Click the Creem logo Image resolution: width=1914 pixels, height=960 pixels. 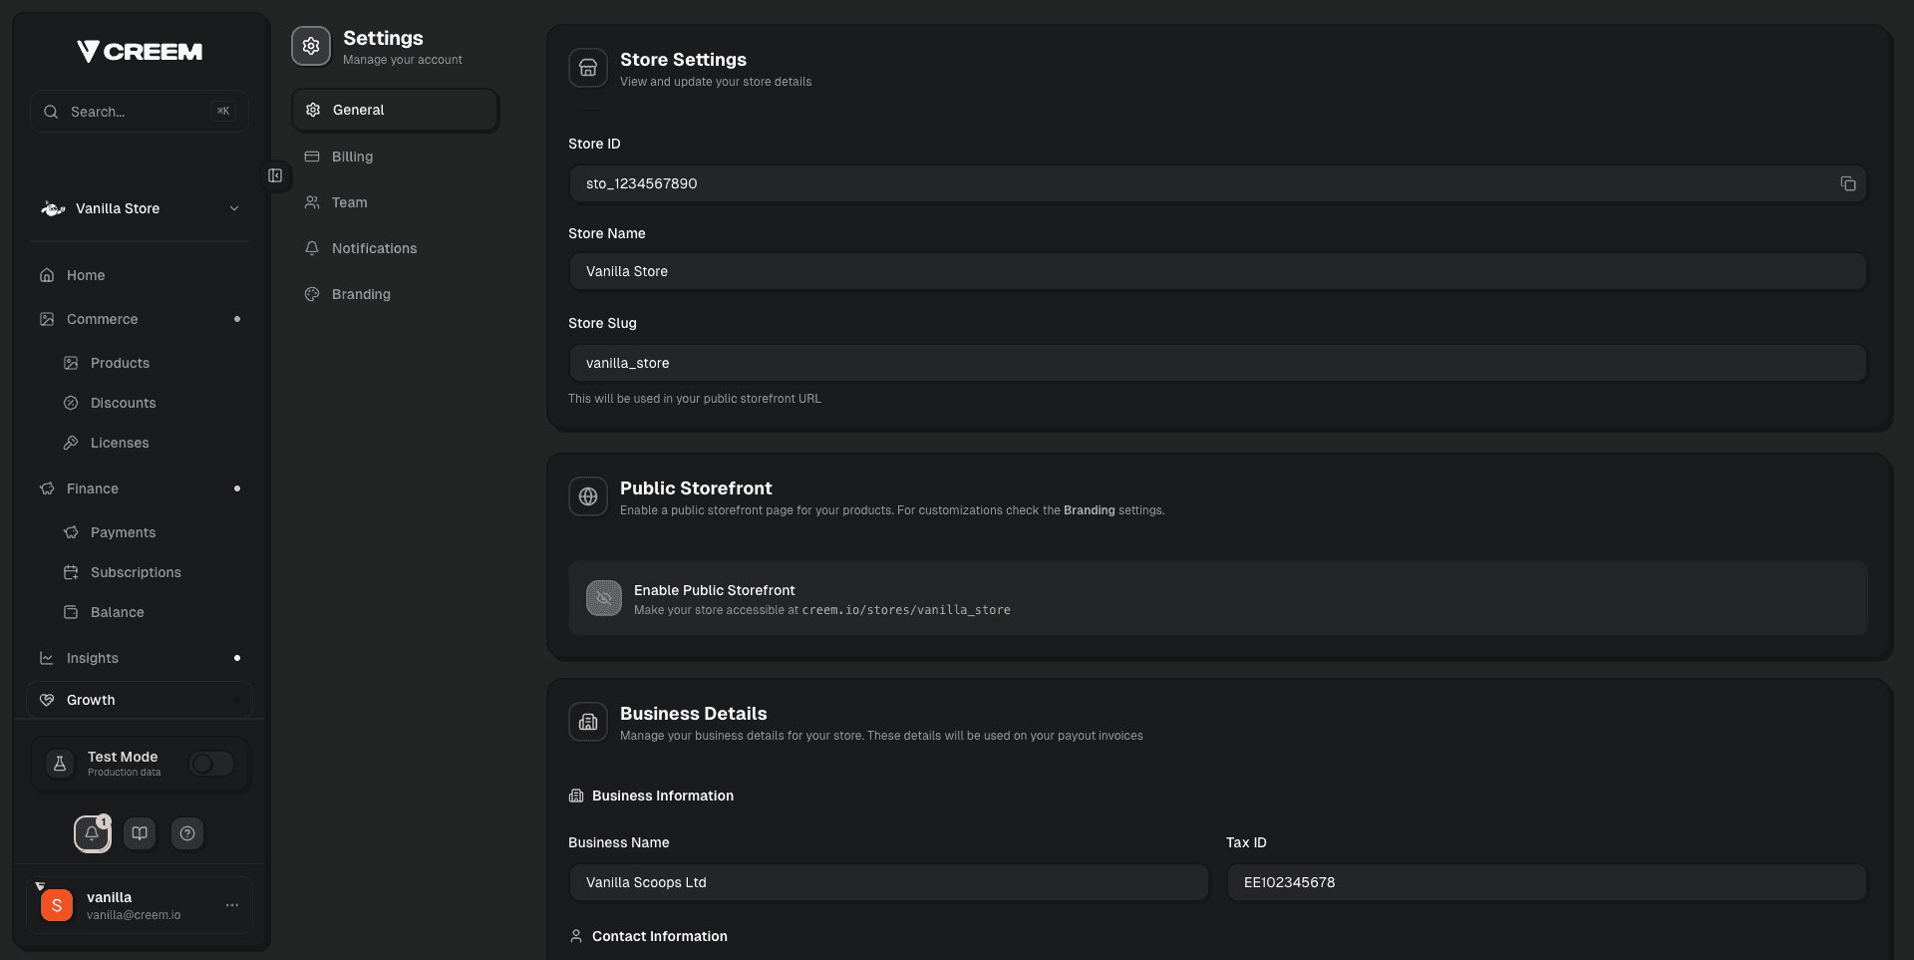tap(140, 51)
